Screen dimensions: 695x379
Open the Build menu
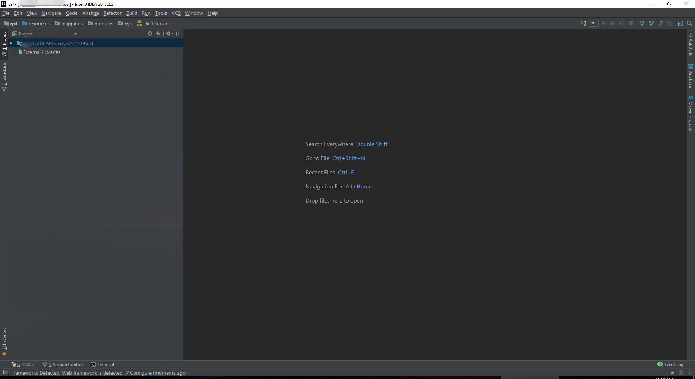(x=132, y=13)
